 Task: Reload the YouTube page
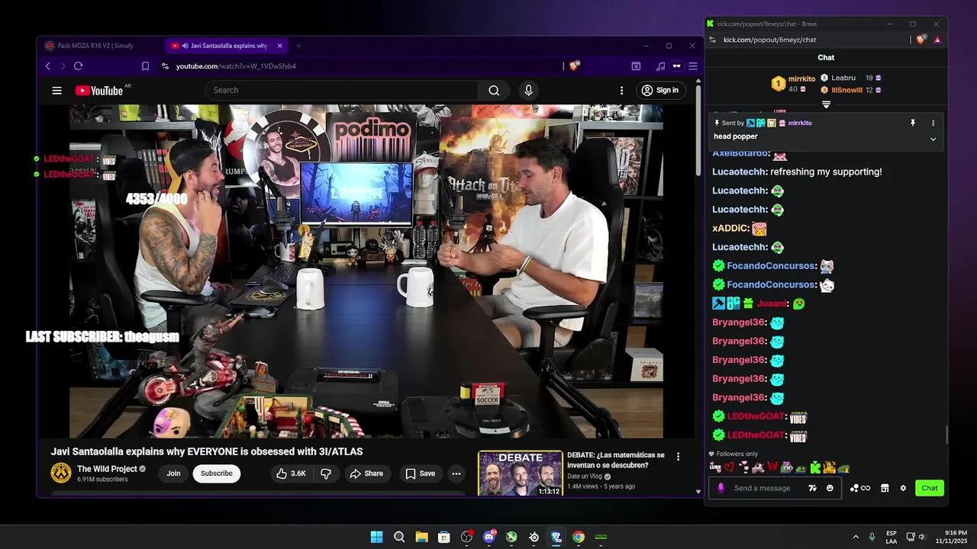[78, 66]
